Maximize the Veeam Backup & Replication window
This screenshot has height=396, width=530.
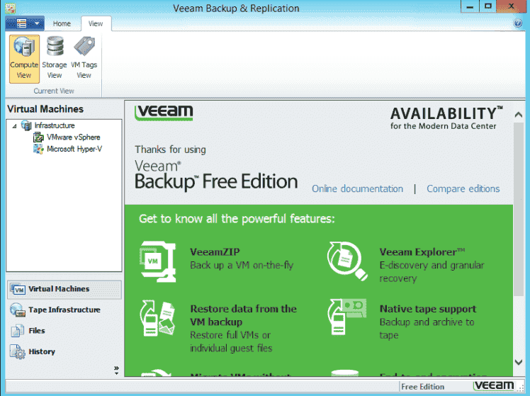tap(487, 6)
